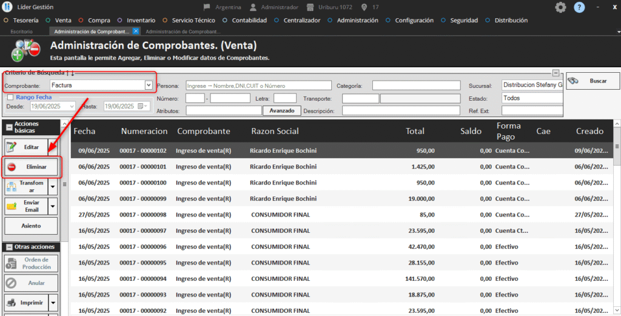Image resolution: width=621 pixels, height=316 pixels.
Task: Click the Avanzado button
Action: [x=281, y=111]
